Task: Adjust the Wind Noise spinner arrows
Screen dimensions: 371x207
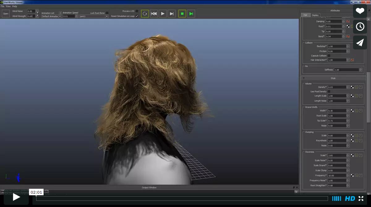Action: click(x=37, y=11)
